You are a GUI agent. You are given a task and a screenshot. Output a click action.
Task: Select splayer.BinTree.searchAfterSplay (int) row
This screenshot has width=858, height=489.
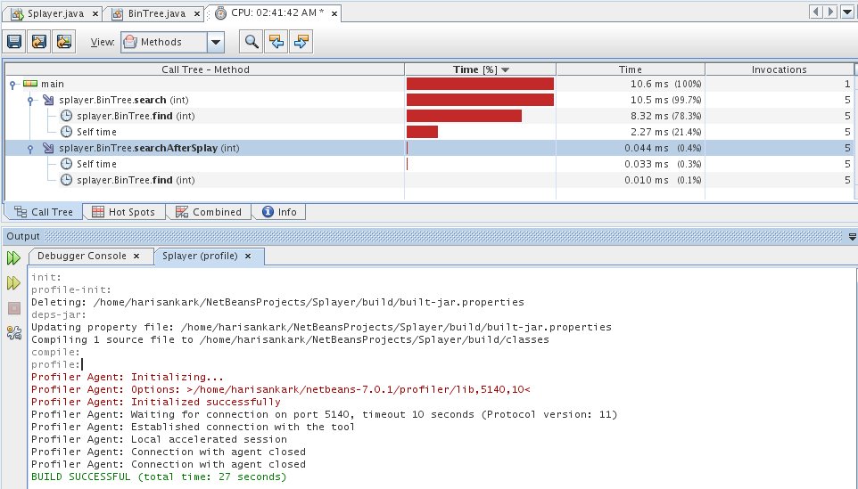click(x=430, y=148)
